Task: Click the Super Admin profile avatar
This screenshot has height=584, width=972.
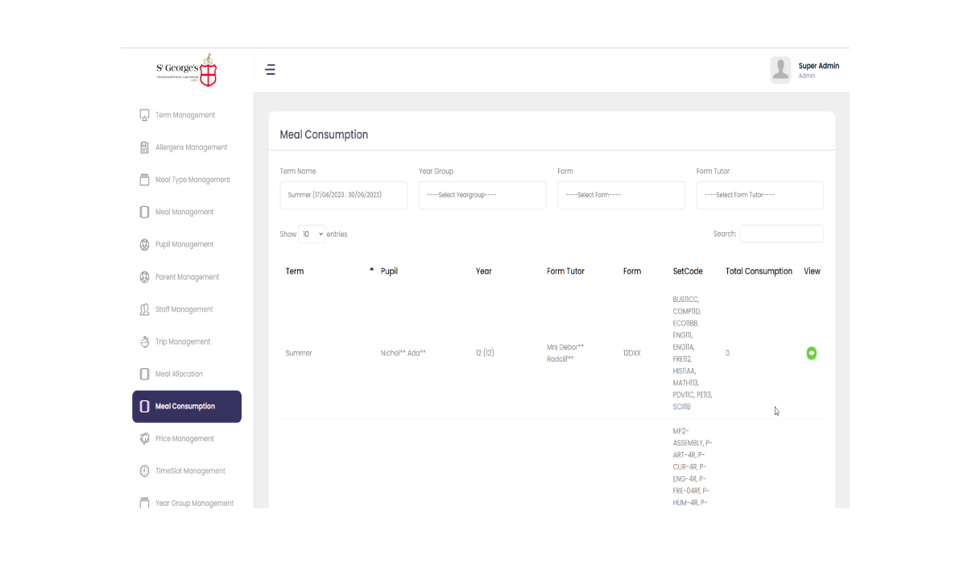Action: 780,70
